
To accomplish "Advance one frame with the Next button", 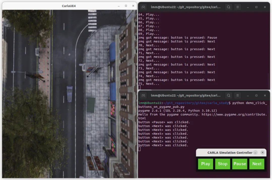I will pos(257,164).
